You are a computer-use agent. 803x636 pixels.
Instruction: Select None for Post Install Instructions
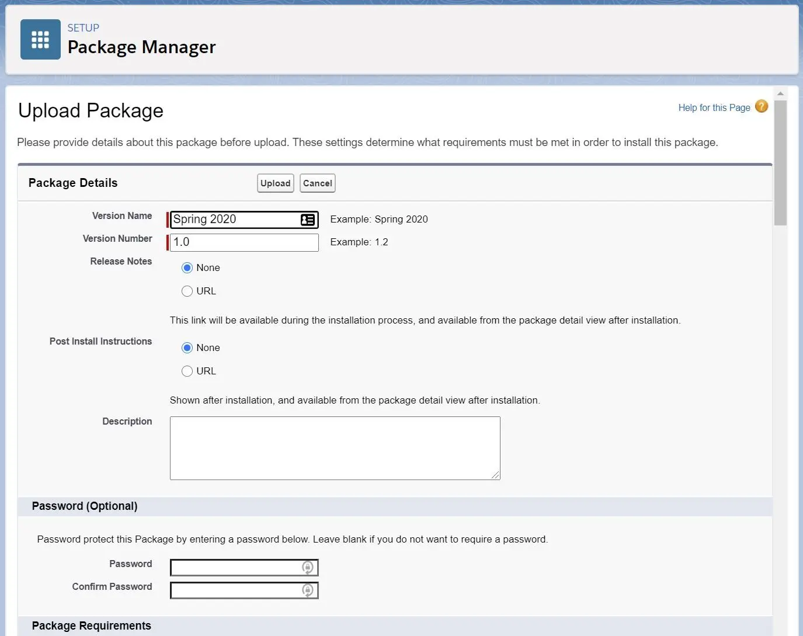pyautogui.click(x=187, y=348)
